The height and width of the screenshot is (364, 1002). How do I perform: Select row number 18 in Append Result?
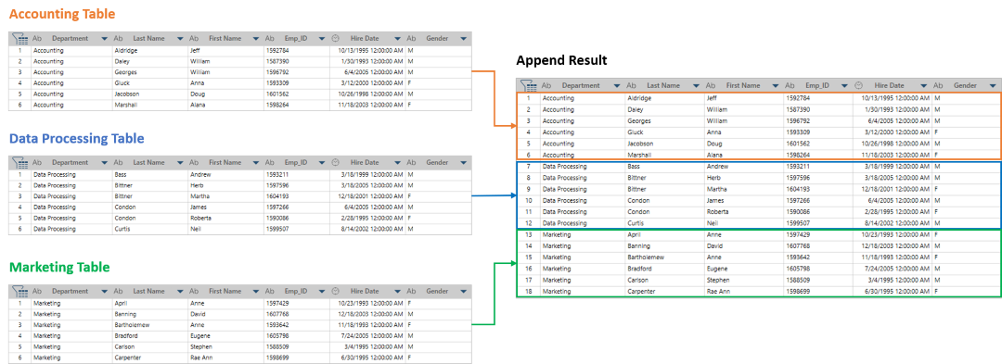tap(529, 292)
